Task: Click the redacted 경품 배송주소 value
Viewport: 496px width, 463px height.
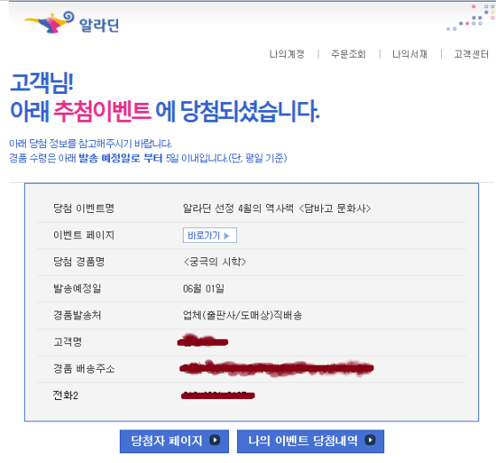Action: pos(277,368)
